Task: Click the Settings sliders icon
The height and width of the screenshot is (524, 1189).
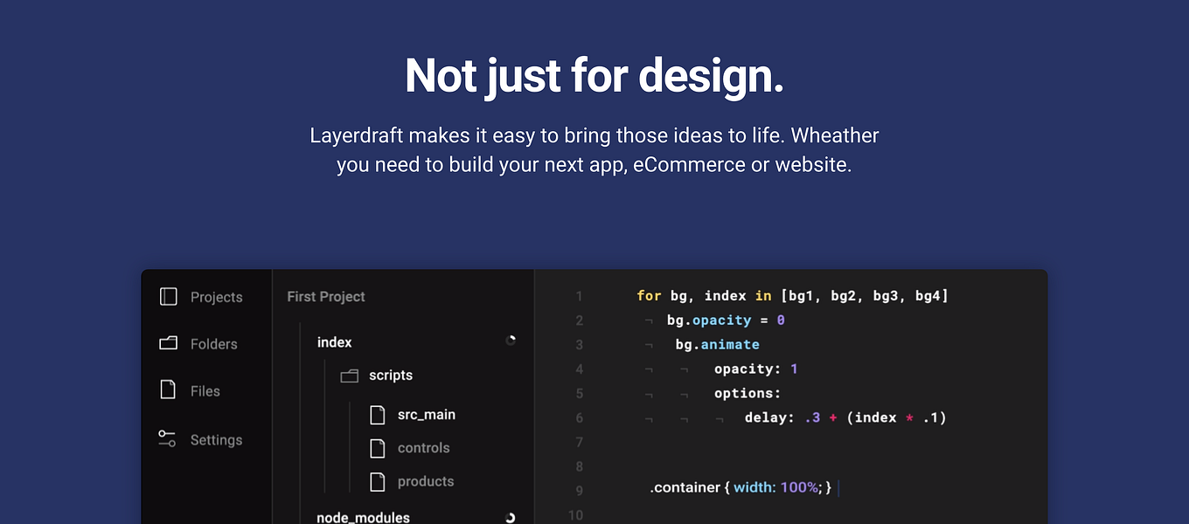Action: click(167, 438)
